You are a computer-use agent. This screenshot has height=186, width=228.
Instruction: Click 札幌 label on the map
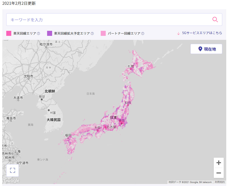pyautogui.click(x=131, y=66)
